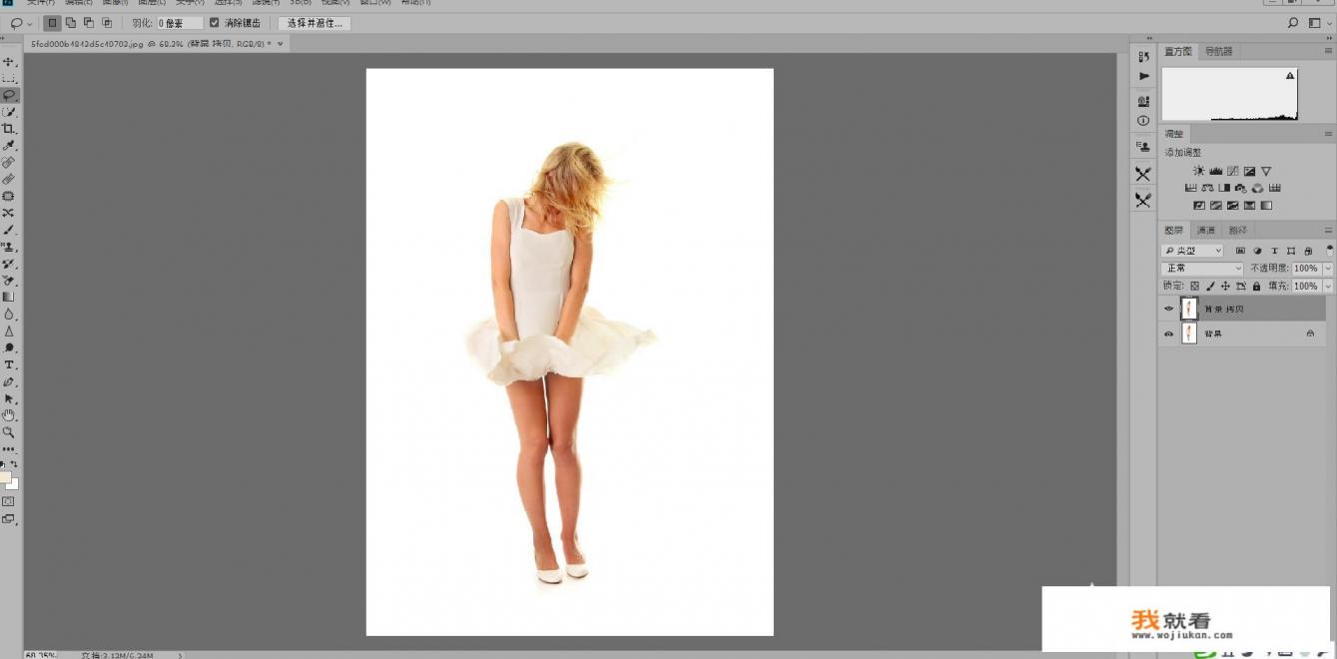Screen dimensions: 1337x659
Task: Select the Brush tool
Action: (x=9, y=230)
